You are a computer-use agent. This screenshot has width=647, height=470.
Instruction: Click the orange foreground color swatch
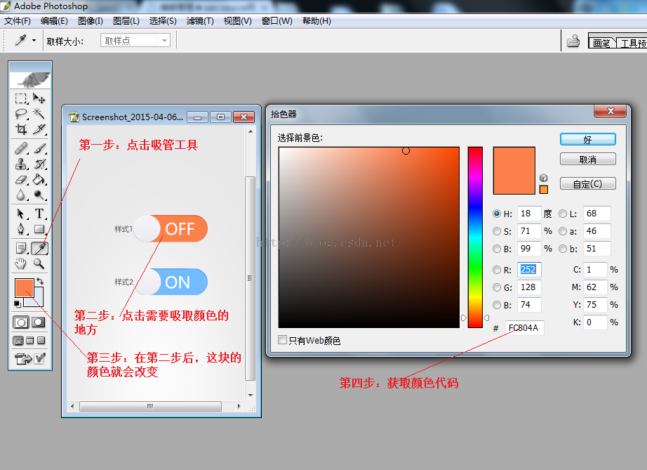tap(24, 287)
